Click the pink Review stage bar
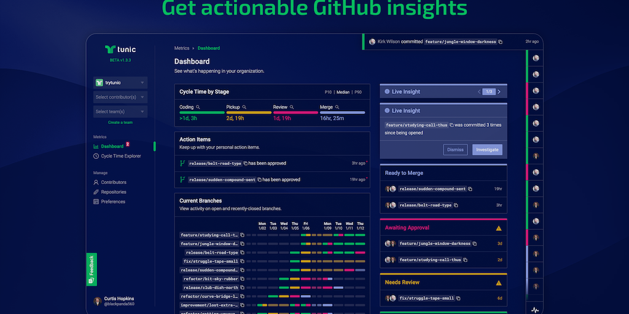The image size is (629, 314). coord(295,113)
